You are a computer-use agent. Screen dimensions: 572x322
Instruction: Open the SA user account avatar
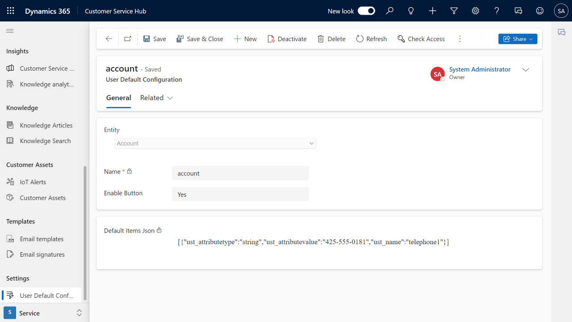(x=561, y=11)
